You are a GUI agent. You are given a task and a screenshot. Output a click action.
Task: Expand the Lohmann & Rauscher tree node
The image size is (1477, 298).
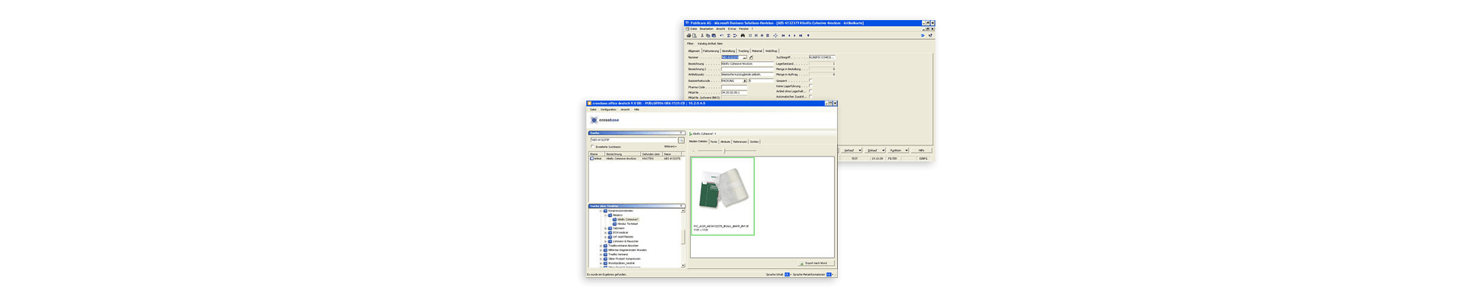[x=605, y=241]
